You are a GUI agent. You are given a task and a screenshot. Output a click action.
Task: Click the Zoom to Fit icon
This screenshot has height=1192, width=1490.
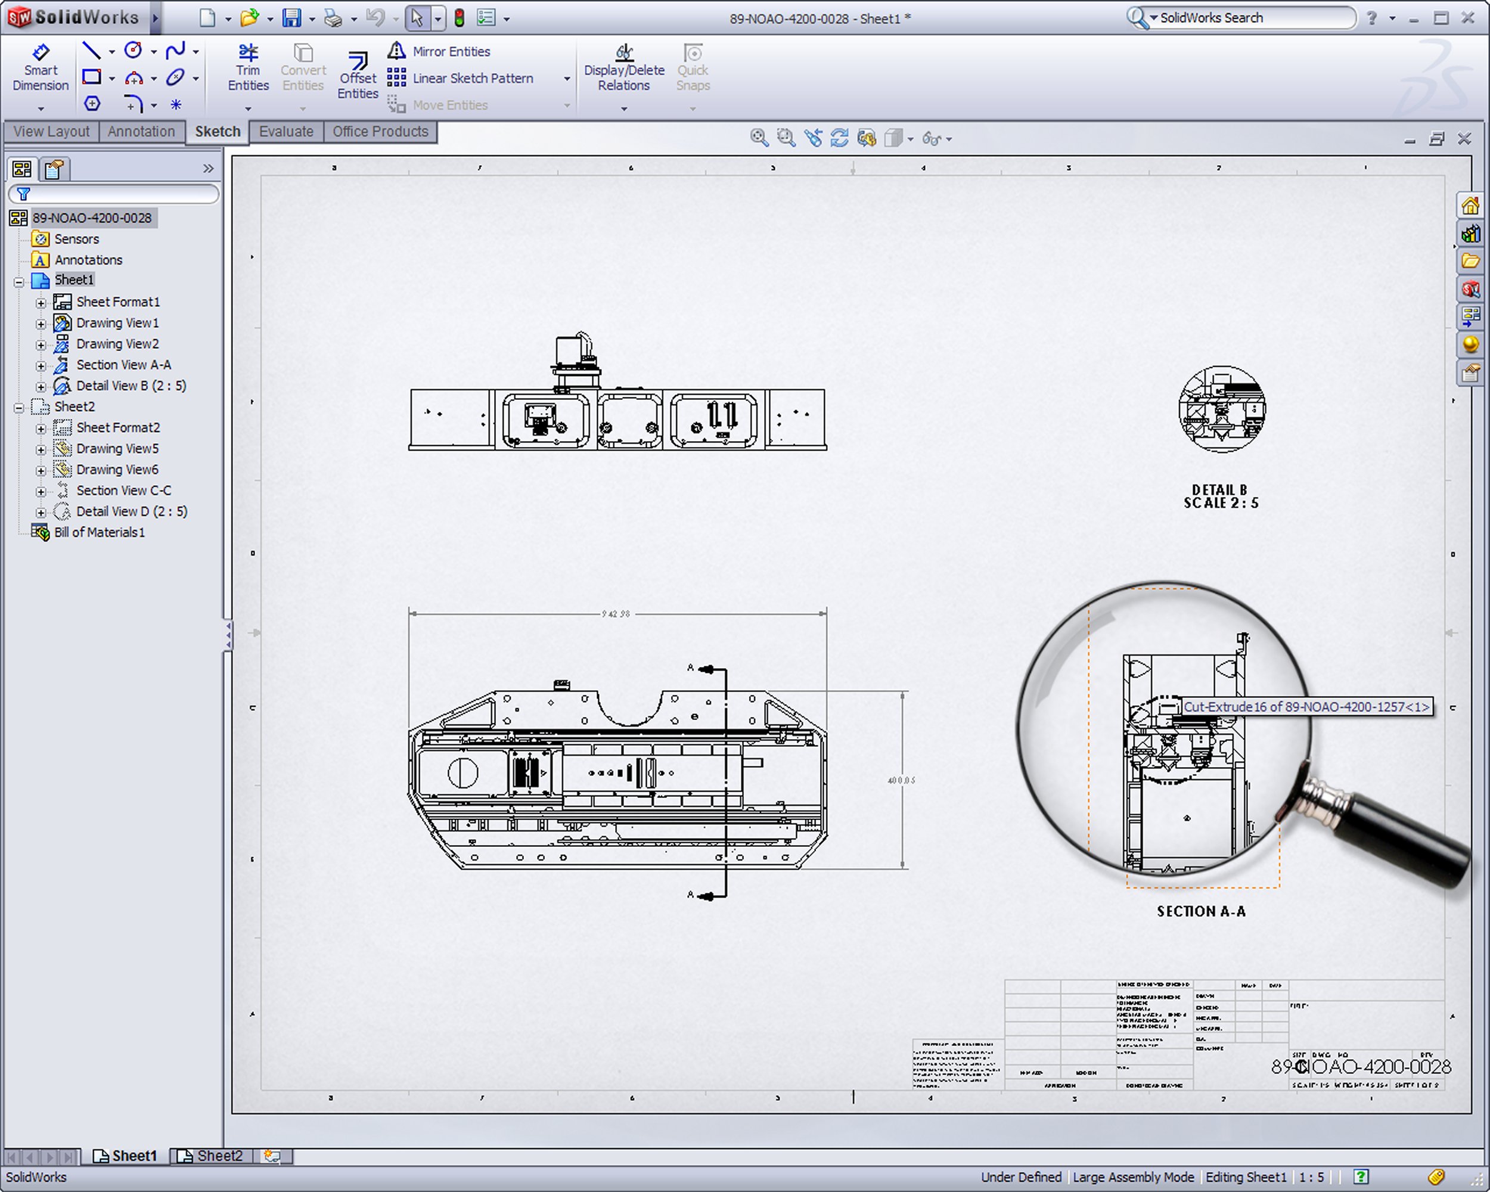(x=758, y=138)
